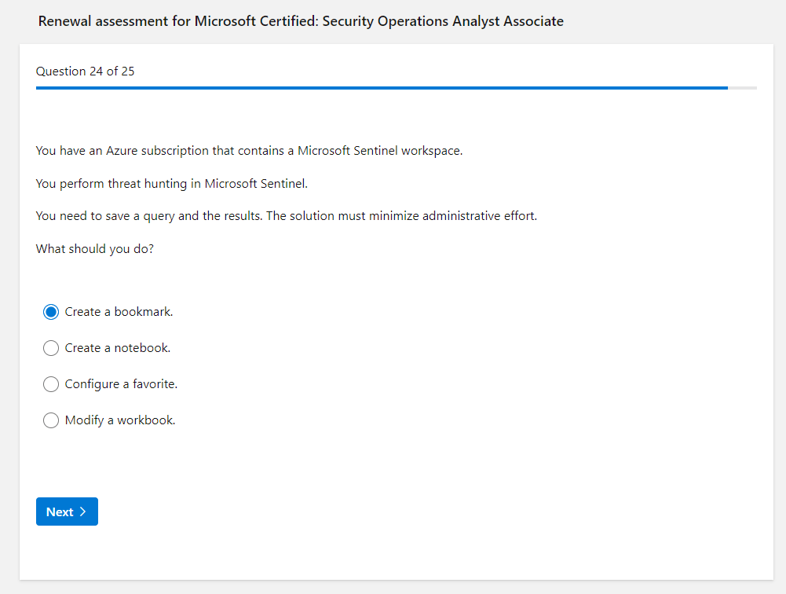Click the gray unfilled end of progress bar
Image resolution: width=786 pixels, height=594 pixels.
(x=742, y=88)
